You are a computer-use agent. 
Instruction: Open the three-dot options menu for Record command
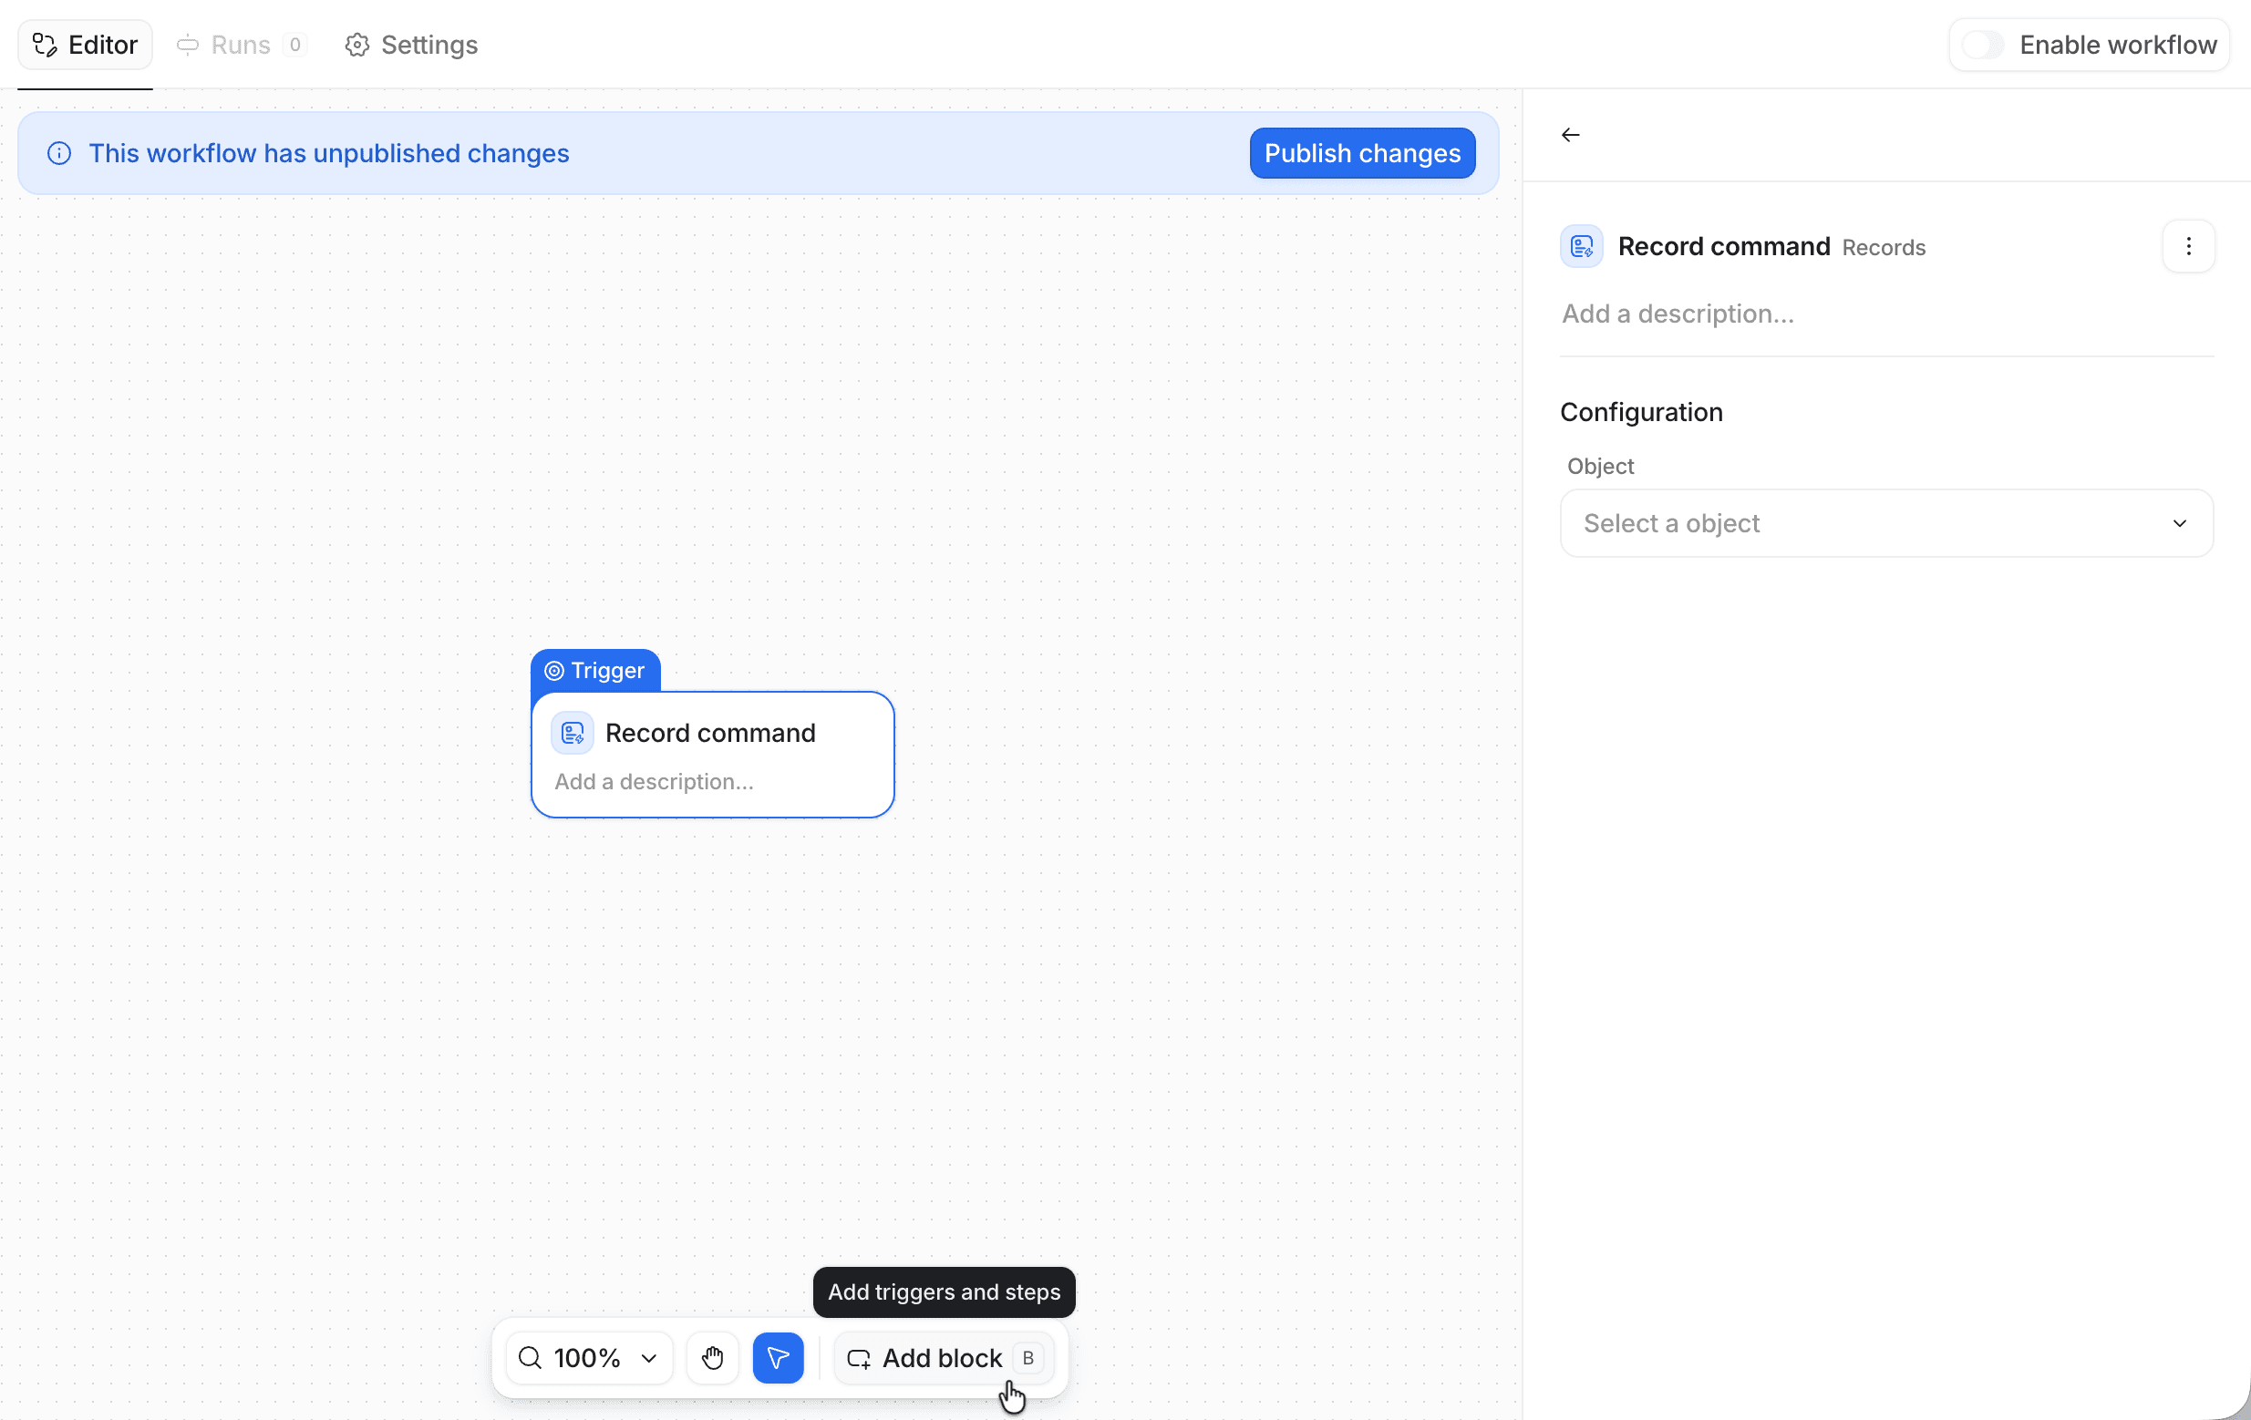2188,247
